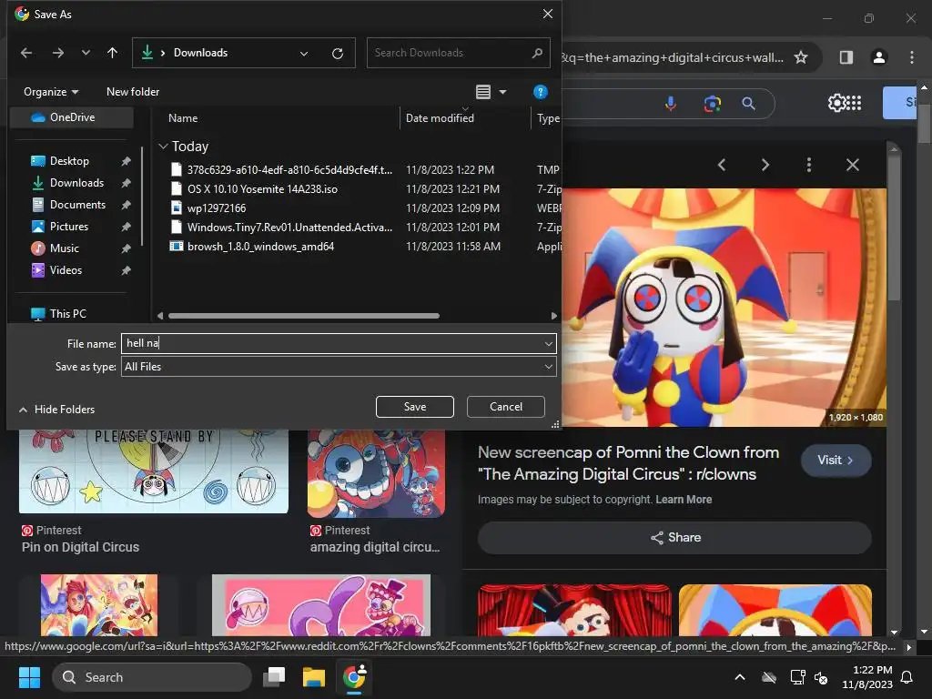Open recent locations dropdown arrow

pos(86,53)
